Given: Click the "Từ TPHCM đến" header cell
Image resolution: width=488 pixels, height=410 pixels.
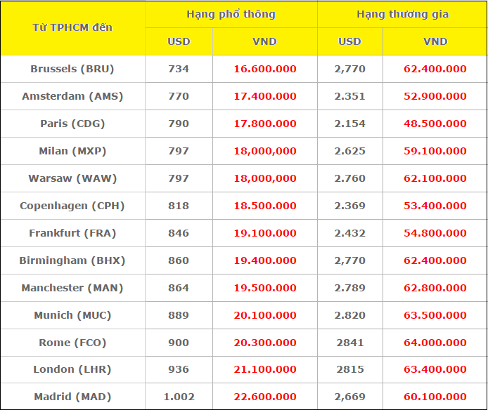Looking at the screenshot, I should [72, 27].
